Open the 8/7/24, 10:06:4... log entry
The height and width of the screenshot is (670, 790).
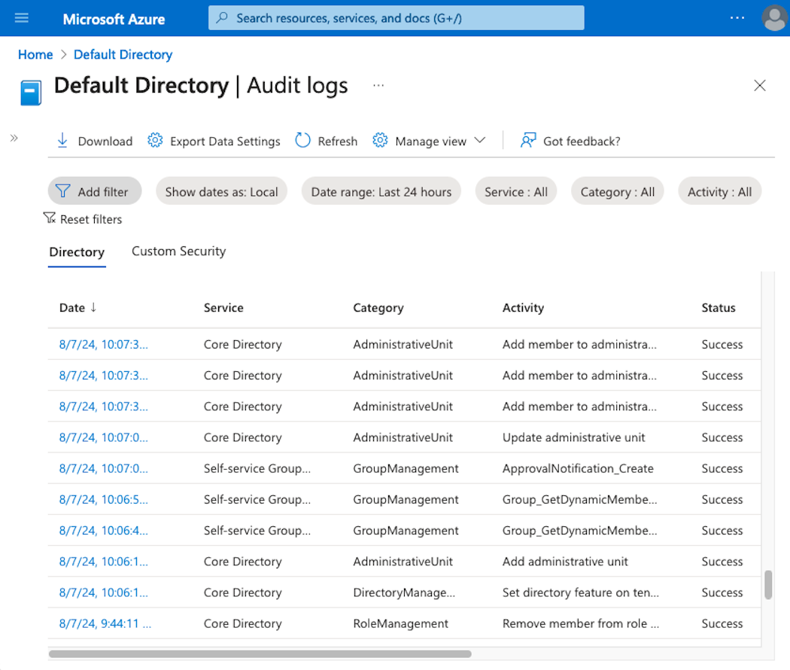pyautogui.click(x=103, y=531)
